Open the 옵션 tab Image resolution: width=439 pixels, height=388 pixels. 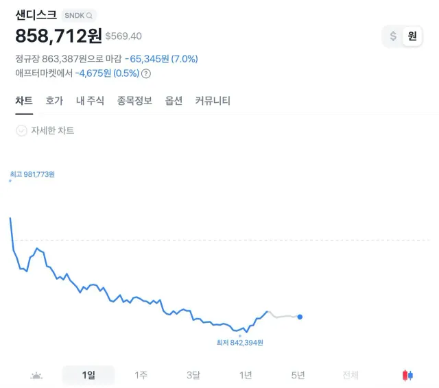click(174, 101)
